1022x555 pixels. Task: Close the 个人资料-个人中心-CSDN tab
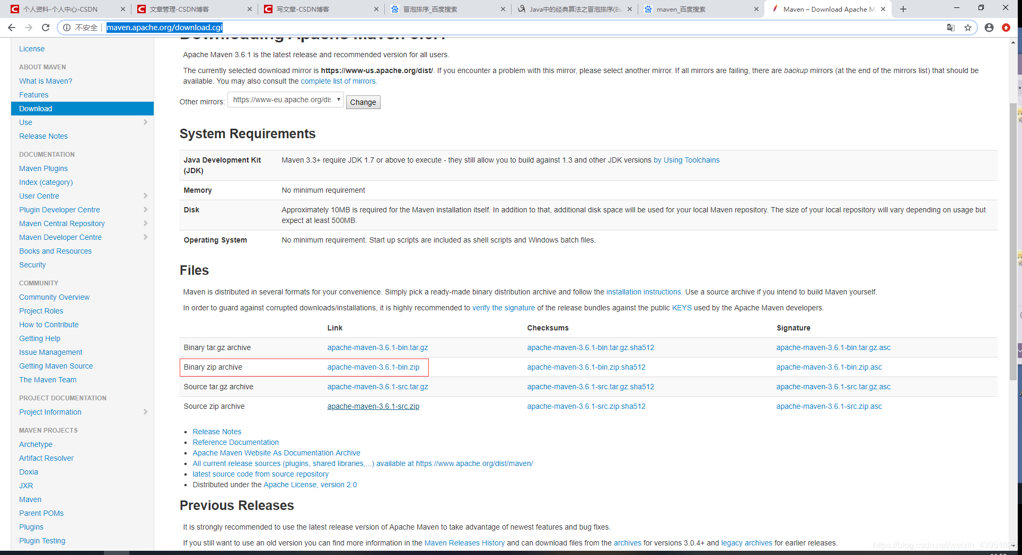[123, 9]
